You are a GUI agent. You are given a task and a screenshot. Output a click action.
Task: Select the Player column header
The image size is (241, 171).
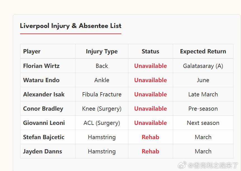[x=32, y=51]
